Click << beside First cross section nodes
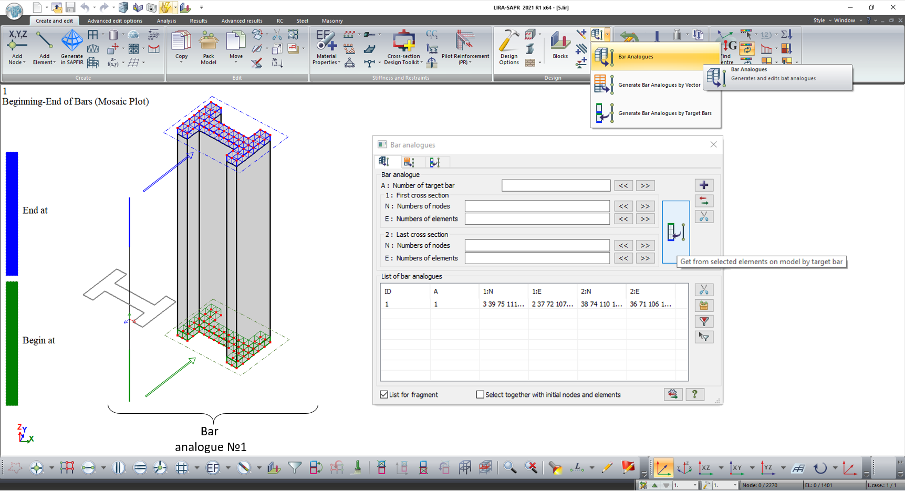 pyautogui.click(x=623, y=206)
